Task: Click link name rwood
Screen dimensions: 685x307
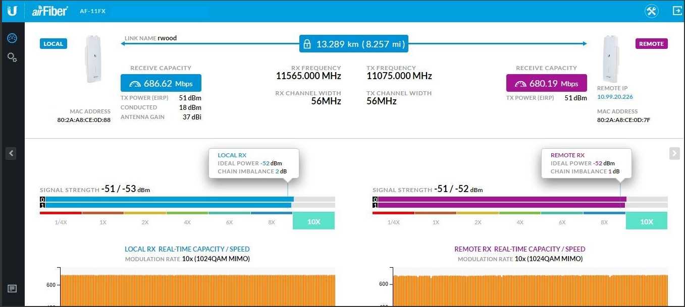Action: (x=167, y=38)
